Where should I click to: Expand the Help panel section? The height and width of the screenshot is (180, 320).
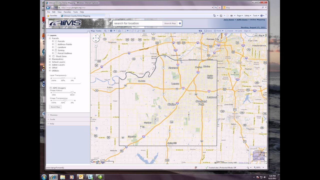[x=68, y=123]
